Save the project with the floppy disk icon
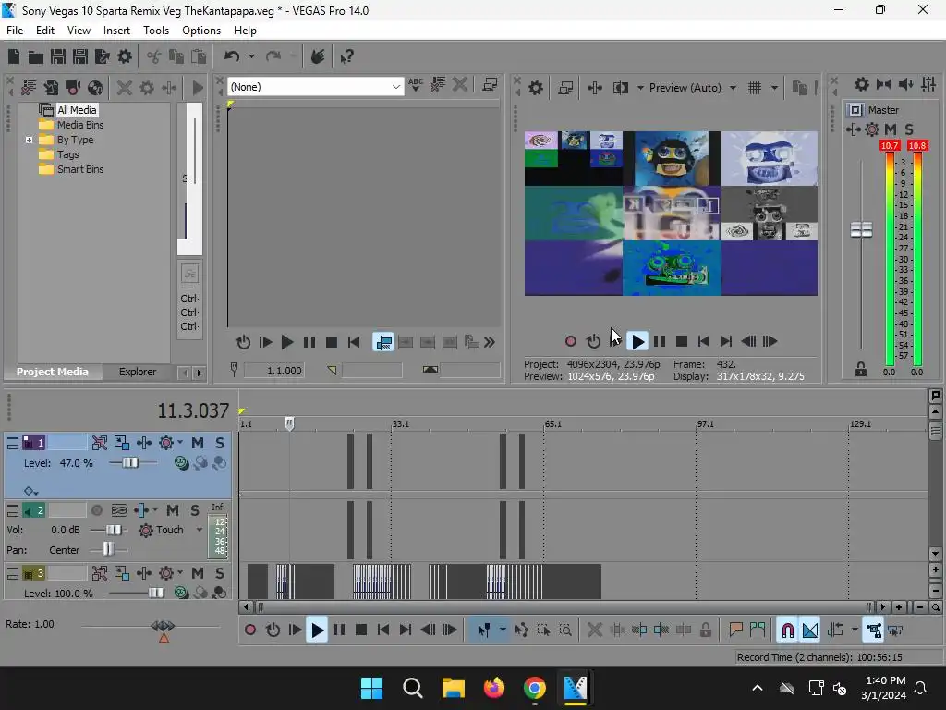 pyautogui.click(x=58, y=56)
